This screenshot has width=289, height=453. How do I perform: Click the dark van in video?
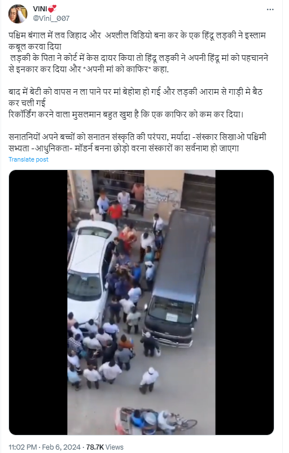[177, 278]
